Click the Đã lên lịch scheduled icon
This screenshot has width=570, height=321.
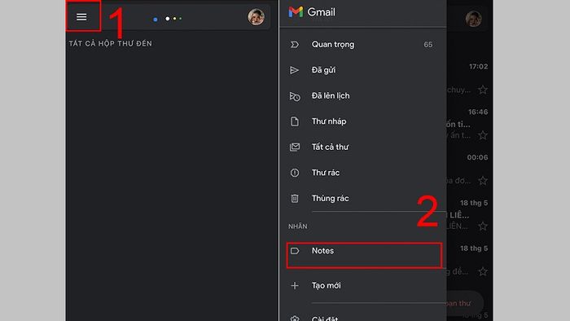pyautogui.click(x=295, y=96)
